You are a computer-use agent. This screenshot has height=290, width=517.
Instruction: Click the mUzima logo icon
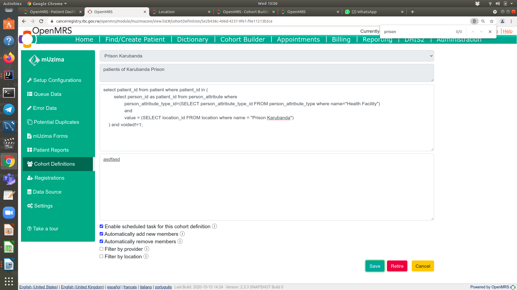pos(34,60)
